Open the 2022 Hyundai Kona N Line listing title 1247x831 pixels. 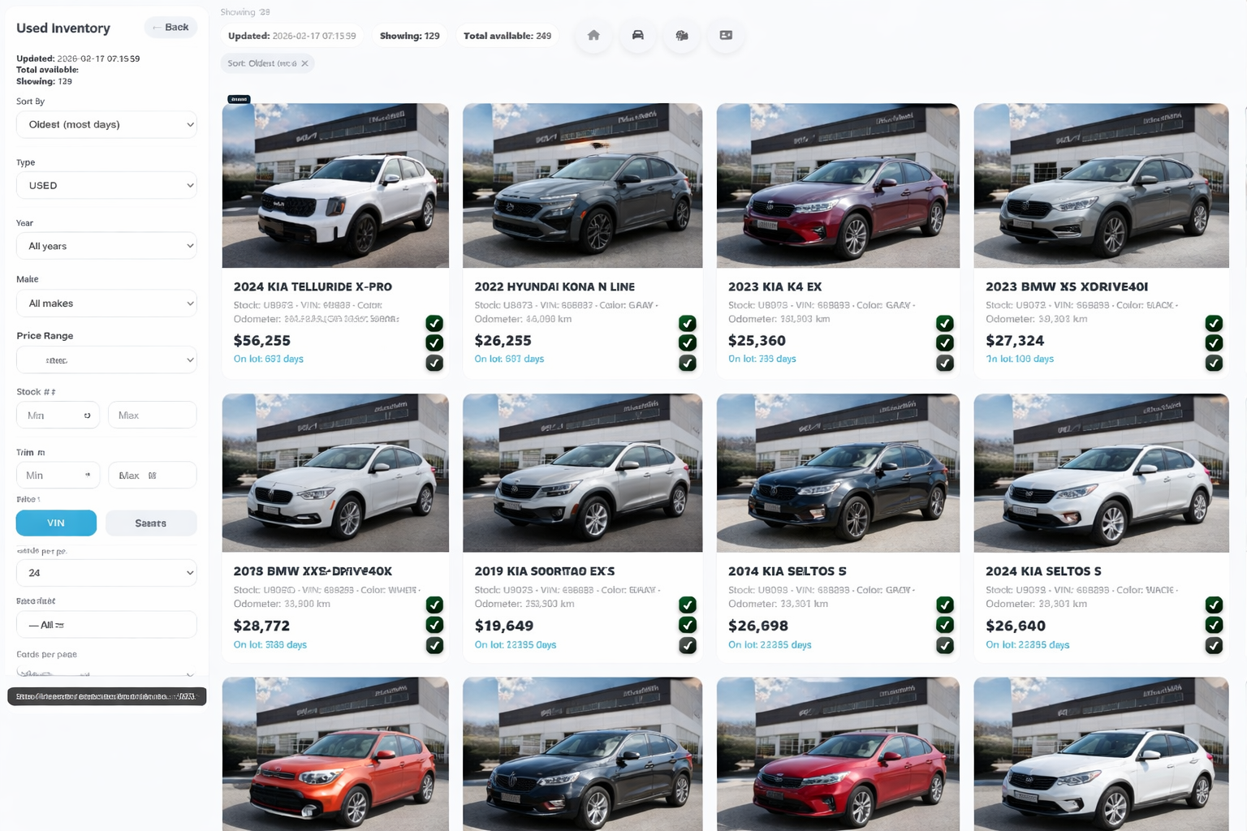(x=554, y=286)
